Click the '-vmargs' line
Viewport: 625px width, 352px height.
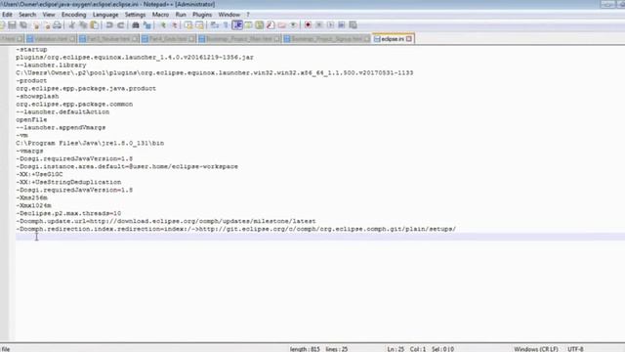30,151
